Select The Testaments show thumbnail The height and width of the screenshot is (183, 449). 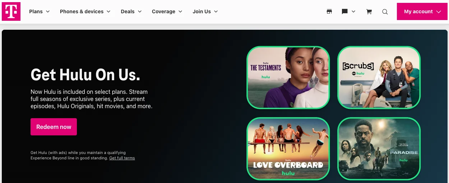(x=288, y=77)
